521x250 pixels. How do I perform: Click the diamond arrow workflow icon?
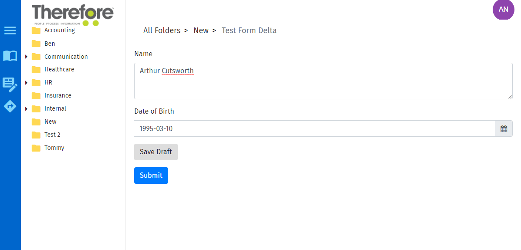click(x=10, y=106)
